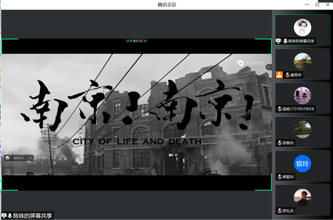Select 陈姝's avatar in the participant panel
The height and width of the screenshot is (220, 333).
pos(302,28)
